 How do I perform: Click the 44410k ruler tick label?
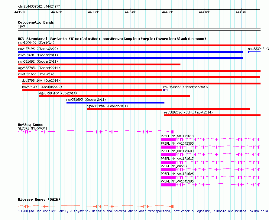pos(204,12)
